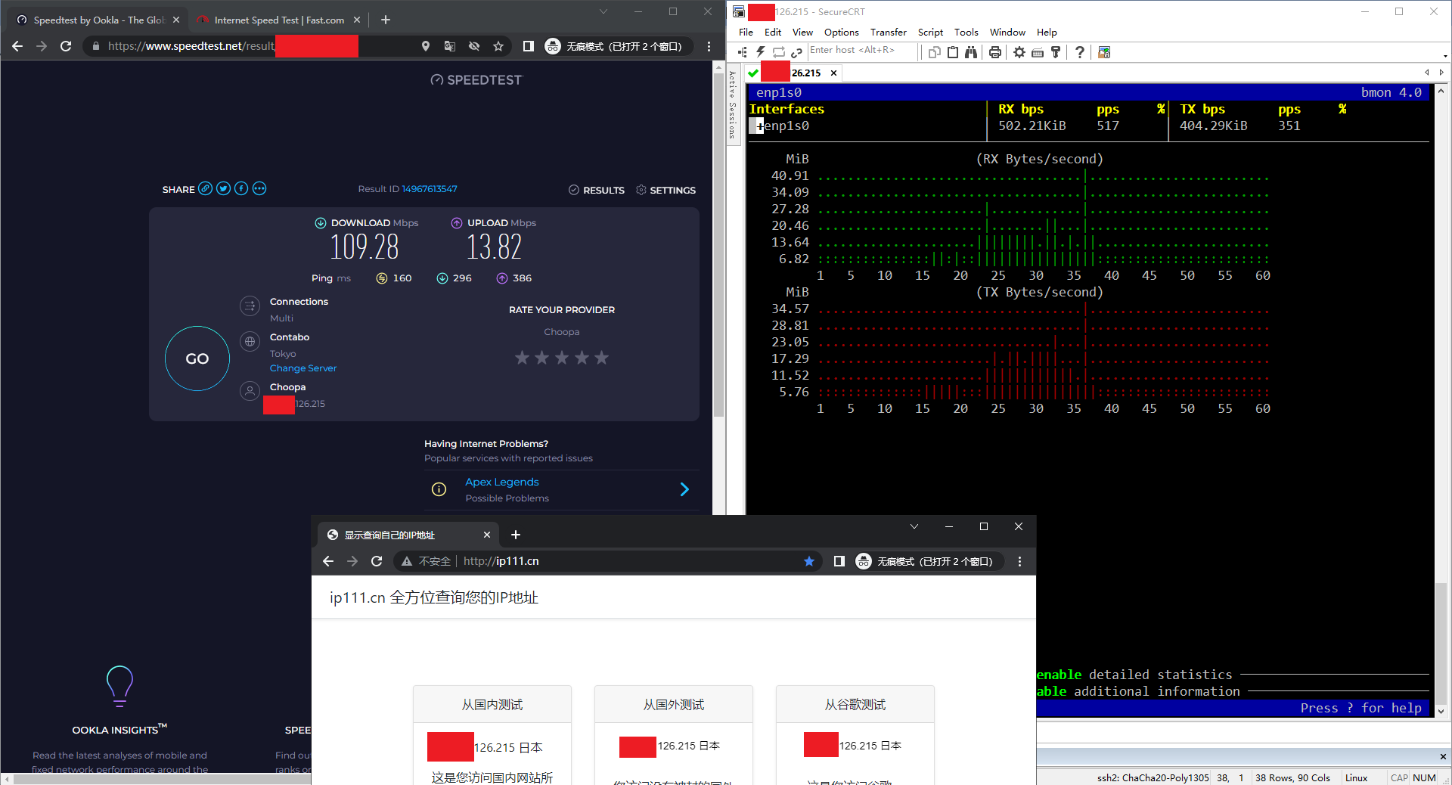The image size is (1452, 785).
Task: Open Apex Legends possible problems entry
Action: 560,489
